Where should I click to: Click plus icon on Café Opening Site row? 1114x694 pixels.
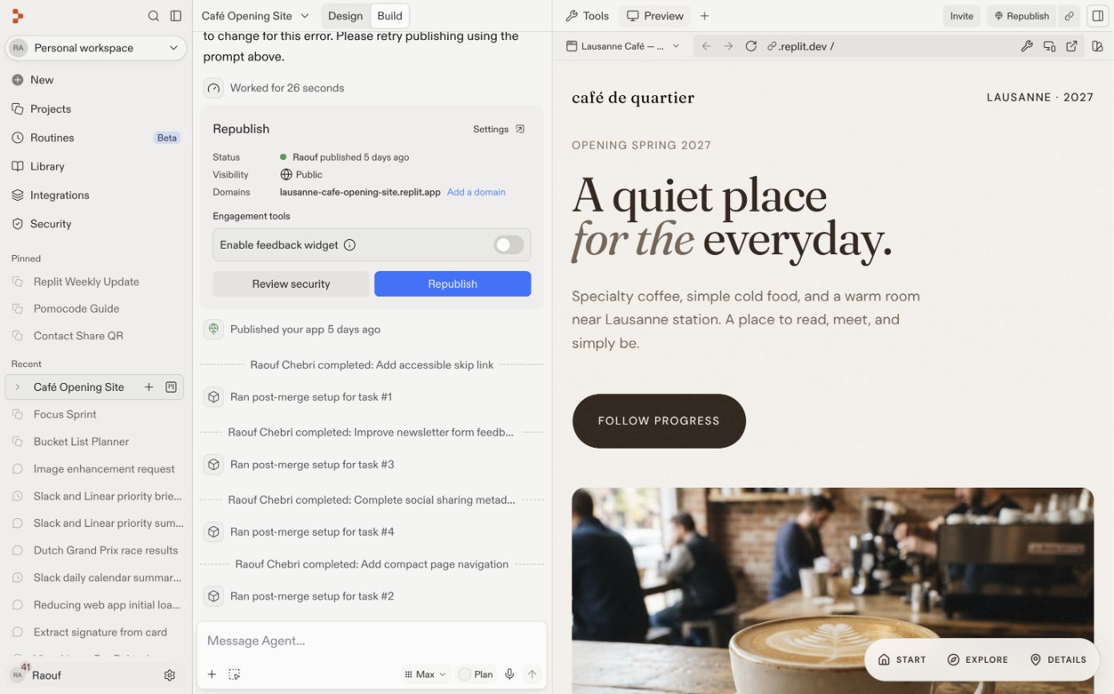pos(149,387)
